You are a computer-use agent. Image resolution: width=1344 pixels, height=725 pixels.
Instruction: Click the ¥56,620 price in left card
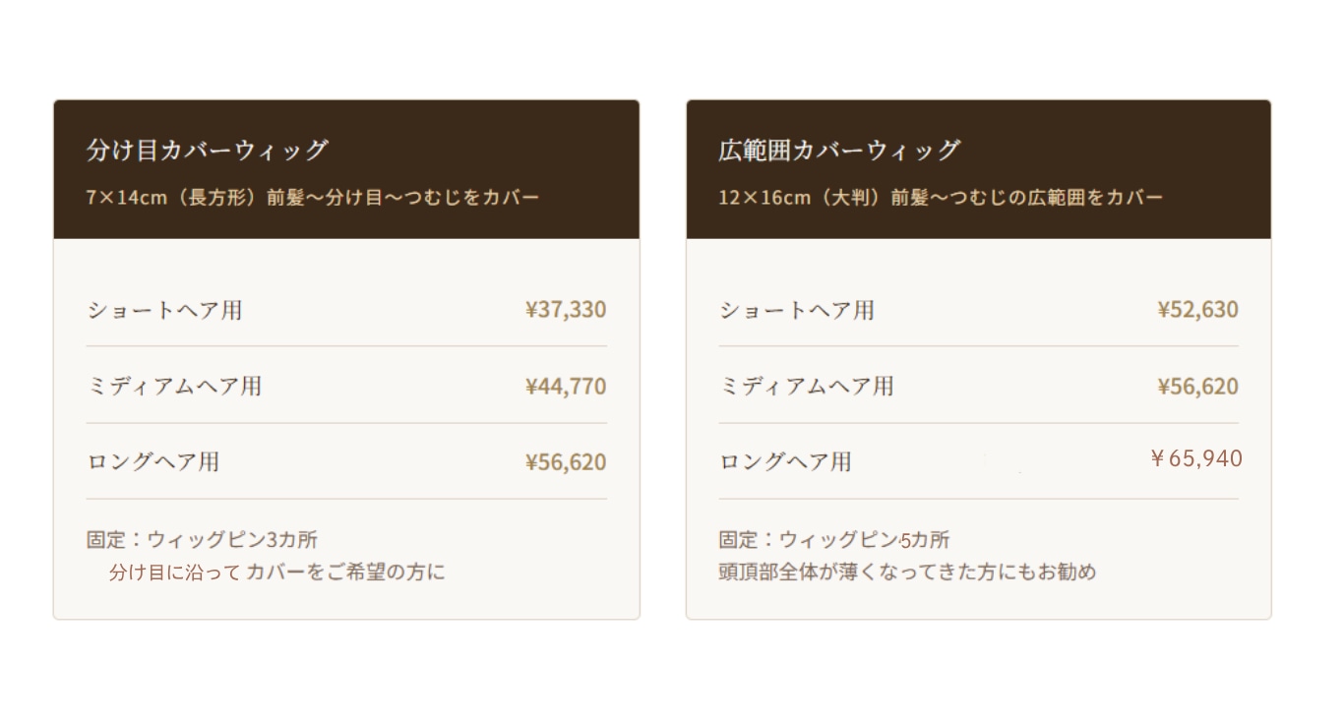[x=566, y=462]
